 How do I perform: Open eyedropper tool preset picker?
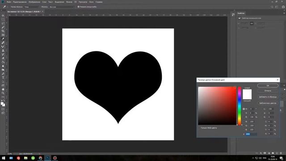coord(5,7)
